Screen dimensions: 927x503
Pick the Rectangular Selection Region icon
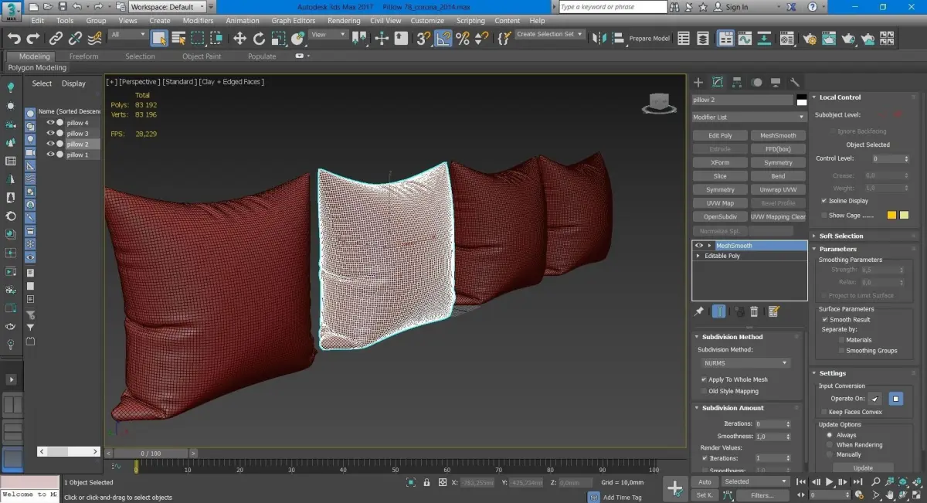(x=198, y=38)
